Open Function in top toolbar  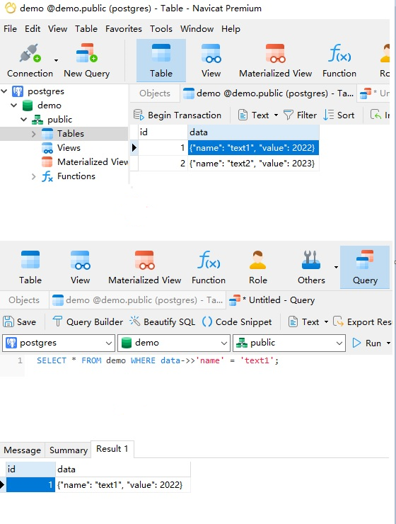[339, 61]
